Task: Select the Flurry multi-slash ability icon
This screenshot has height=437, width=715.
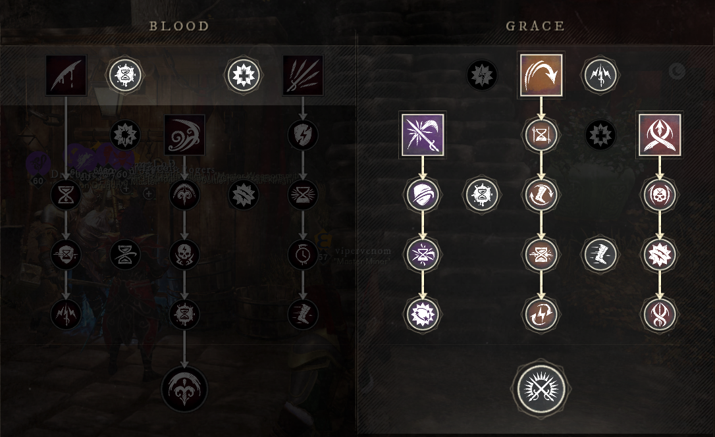Action: point(303,75)
